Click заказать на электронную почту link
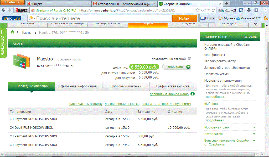 (166, 104)
